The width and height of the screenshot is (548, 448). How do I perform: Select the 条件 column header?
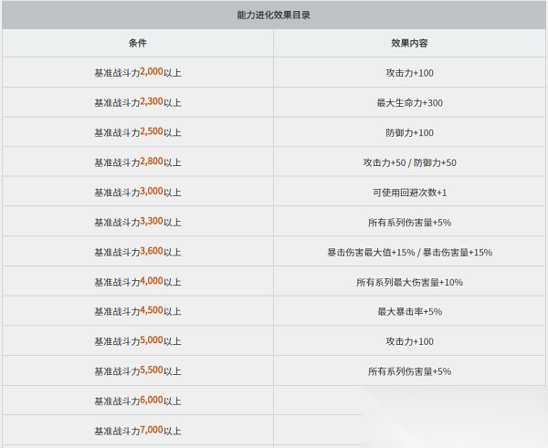coord(137,43)
